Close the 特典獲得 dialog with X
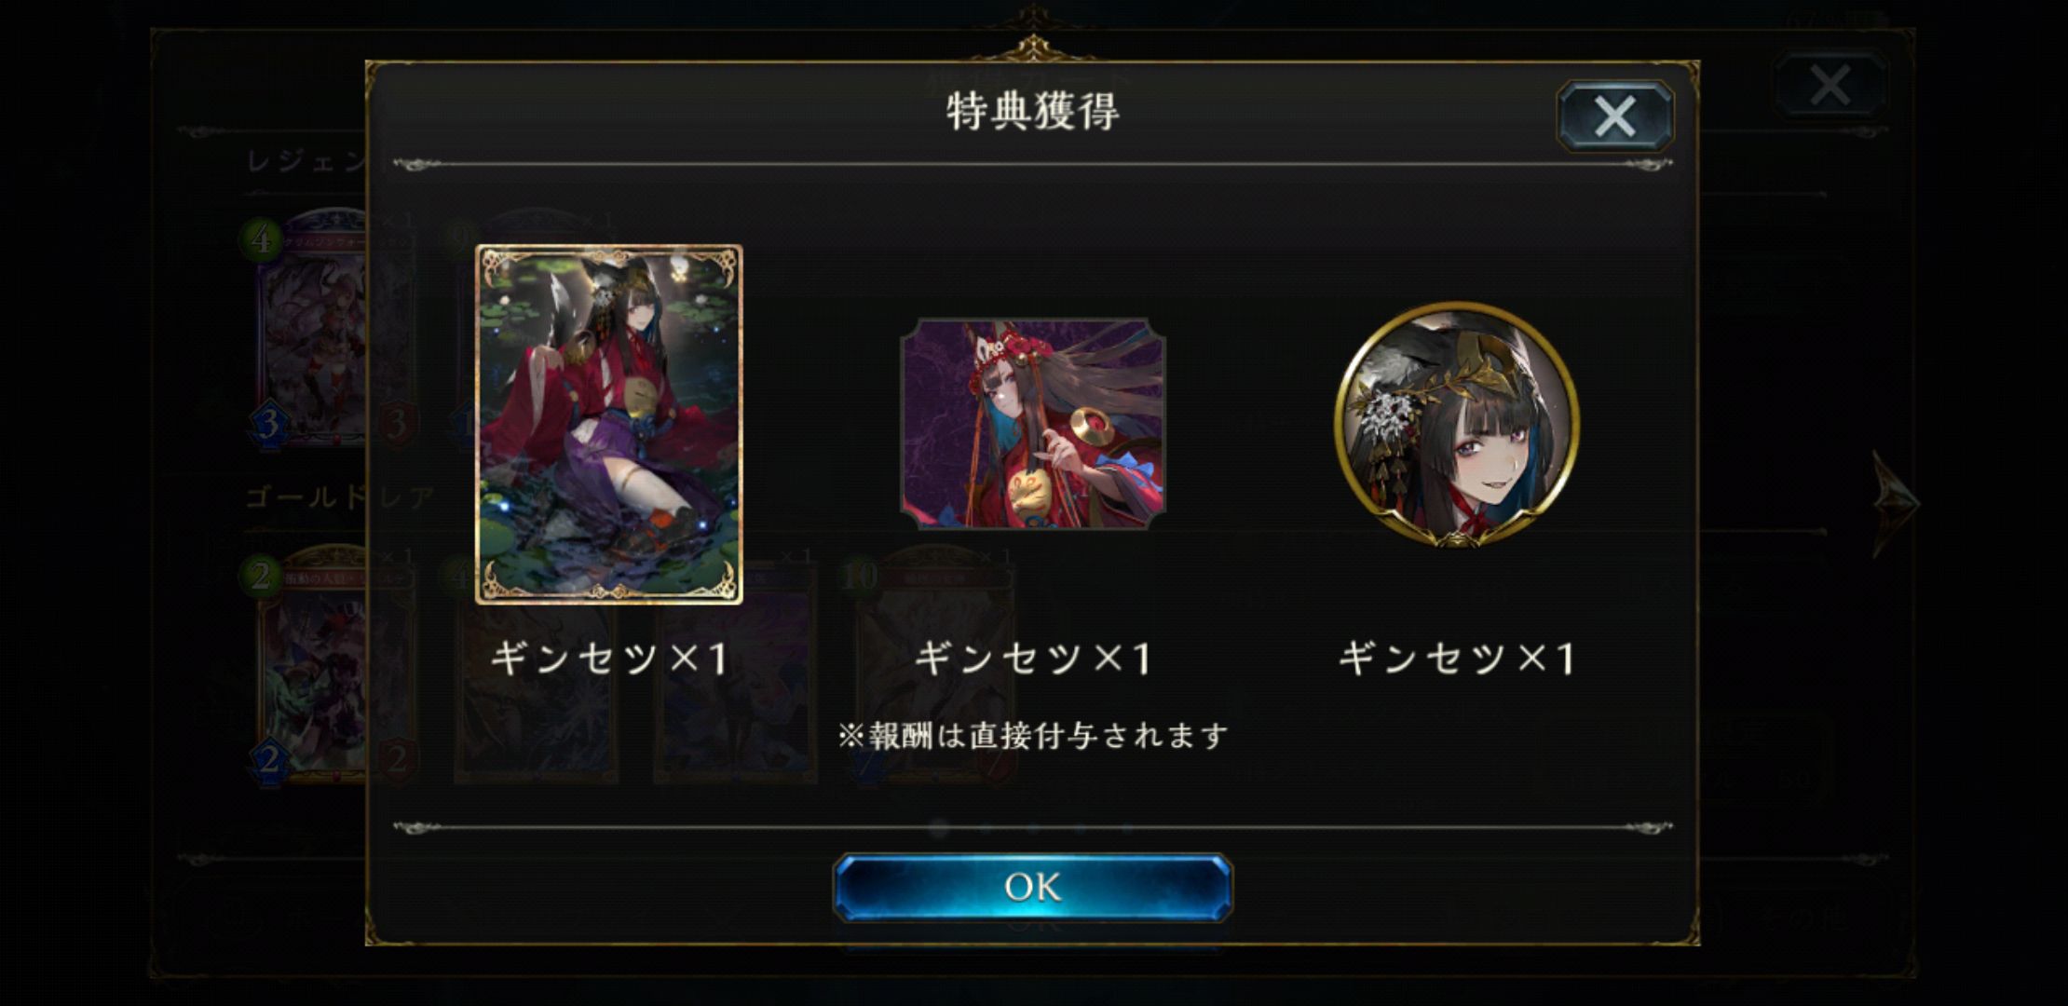Viewport: 2068px width, 1006px height. pyautogui.click(x=1614, y=116)
